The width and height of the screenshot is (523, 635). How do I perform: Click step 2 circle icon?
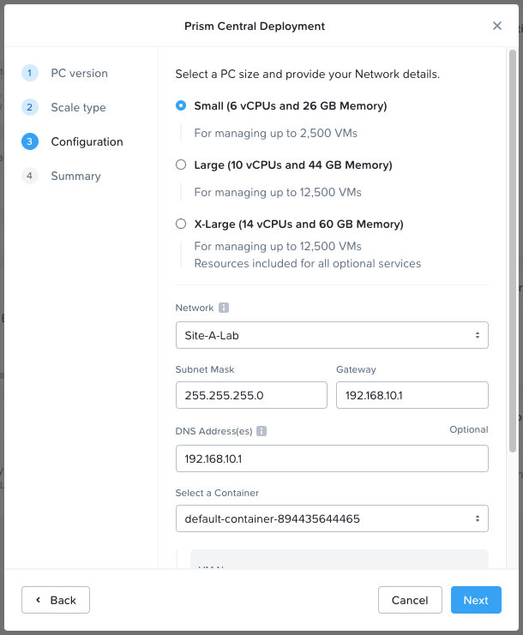[30, 107]
